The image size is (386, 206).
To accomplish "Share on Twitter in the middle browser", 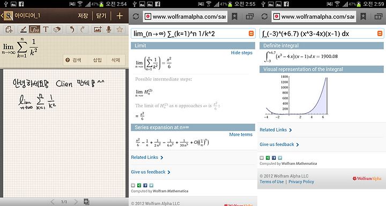I will tap(151, 185).
